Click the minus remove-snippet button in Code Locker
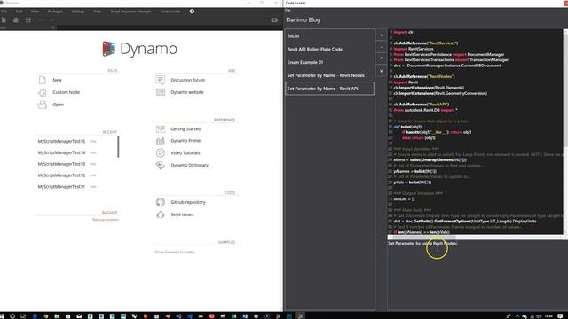 click(x=381, y=47)
